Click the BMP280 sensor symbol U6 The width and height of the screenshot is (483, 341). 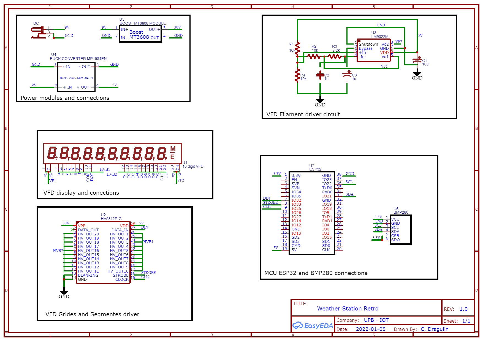401,230
